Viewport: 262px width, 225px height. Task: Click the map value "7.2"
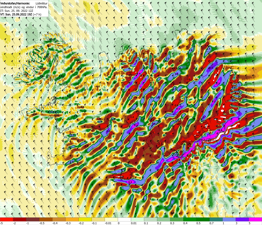click(x=218, y=83)
